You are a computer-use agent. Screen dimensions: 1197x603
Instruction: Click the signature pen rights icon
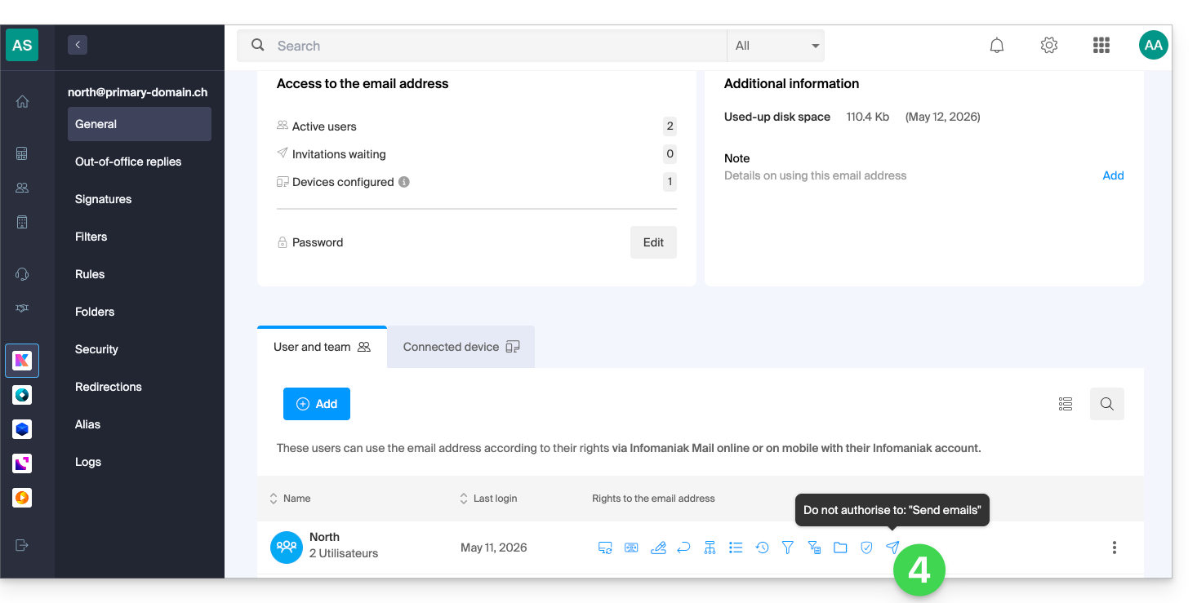tap(658, 548)
